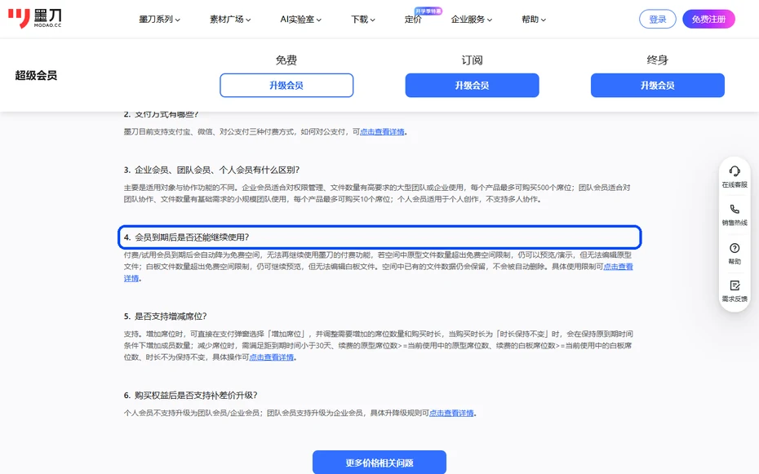
Task: Click the 订阅 plan column title
Action: 472,60
